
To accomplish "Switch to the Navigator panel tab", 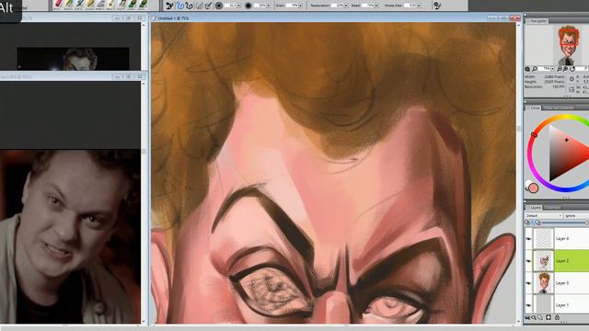I will tap(537, 21).
